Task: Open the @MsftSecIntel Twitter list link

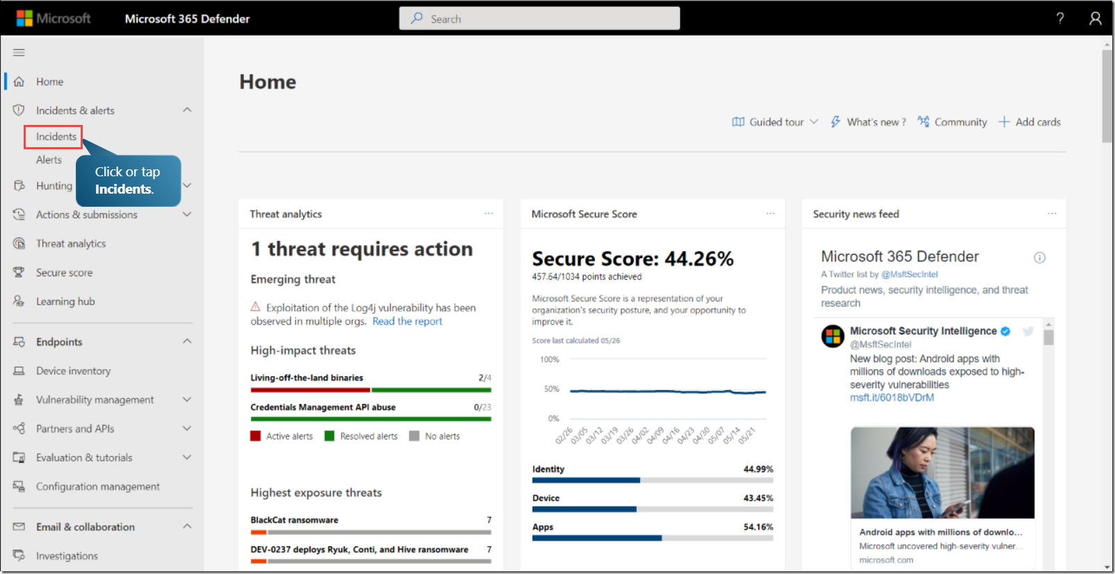Action: point(910,275)
